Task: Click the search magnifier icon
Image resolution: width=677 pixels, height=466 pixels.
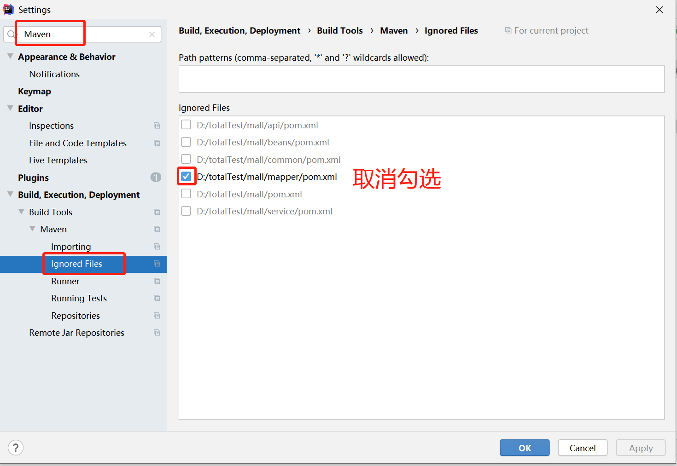Action: click(11, 35)
